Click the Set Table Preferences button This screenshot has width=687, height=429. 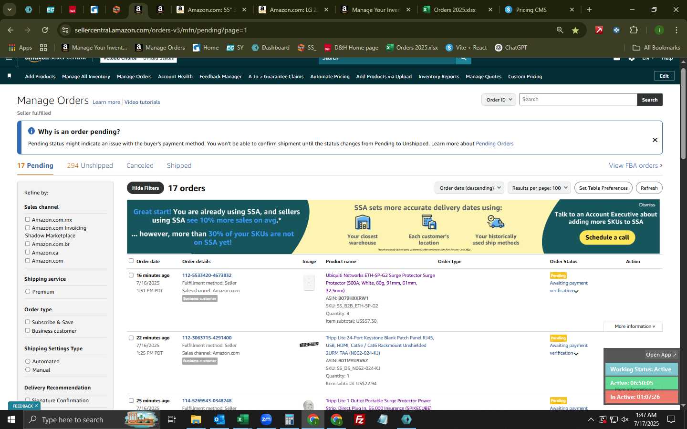tap(603, 188)
